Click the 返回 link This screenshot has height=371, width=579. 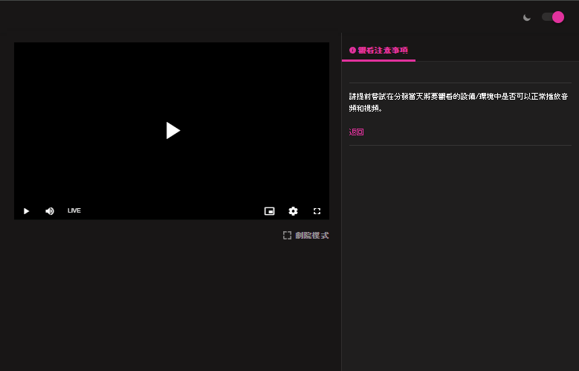tap(356, 132)
